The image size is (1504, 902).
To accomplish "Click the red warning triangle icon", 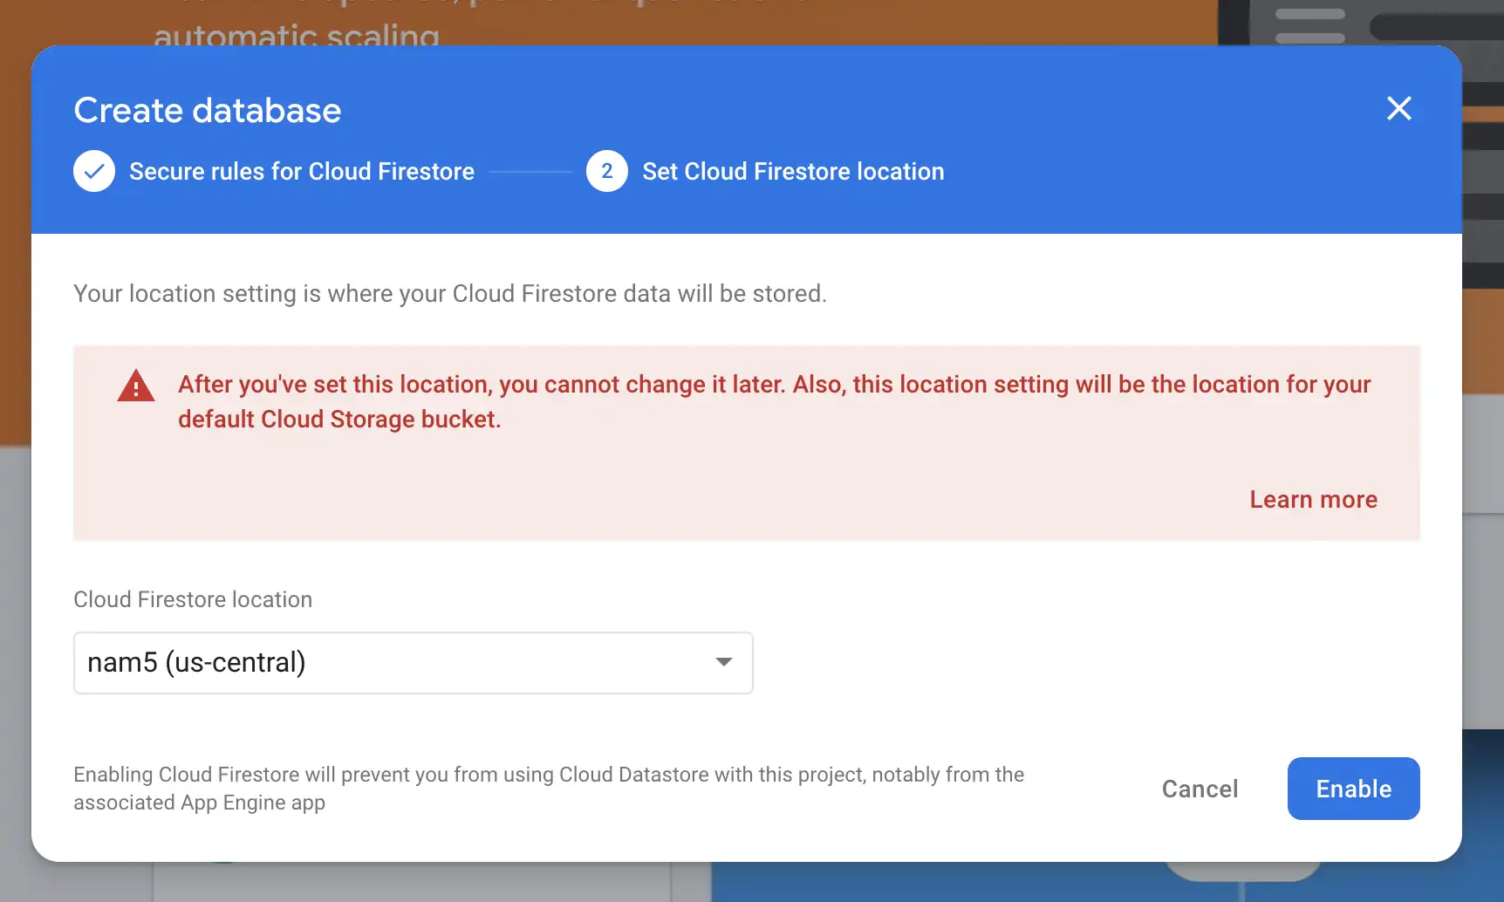I will pos(135,385).
